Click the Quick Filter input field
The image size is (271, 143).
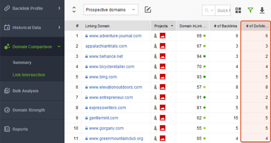(x=223, y=10)
